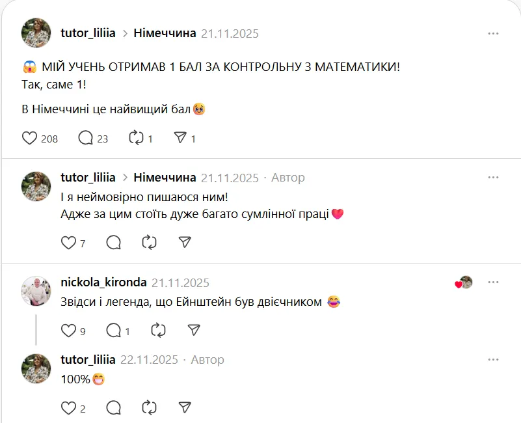The image size is (521, 423).
Task: View the liked-by-author avatar badge
Action: tap(464, 282)
